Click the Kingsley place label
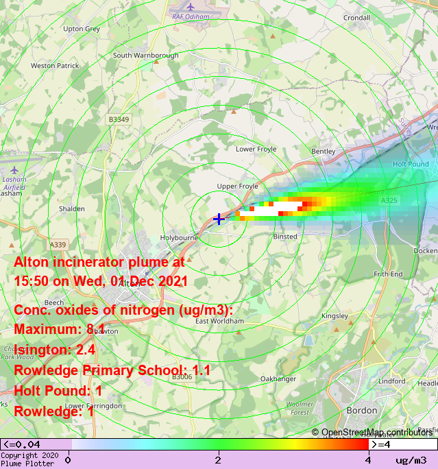Screen dimensions: 438x469 point(335,316)
